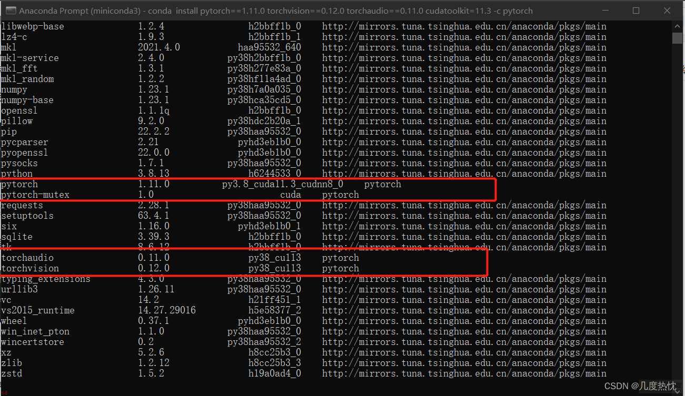Click build string py3.8_cuda11.3_cudnn8_0
The width and height of the screenshot is (685, 396).
(283, 184)
